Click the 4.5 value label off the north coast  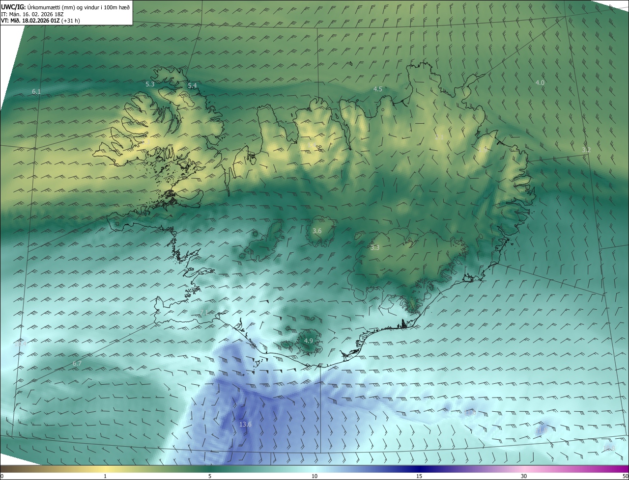pos(377,89)
